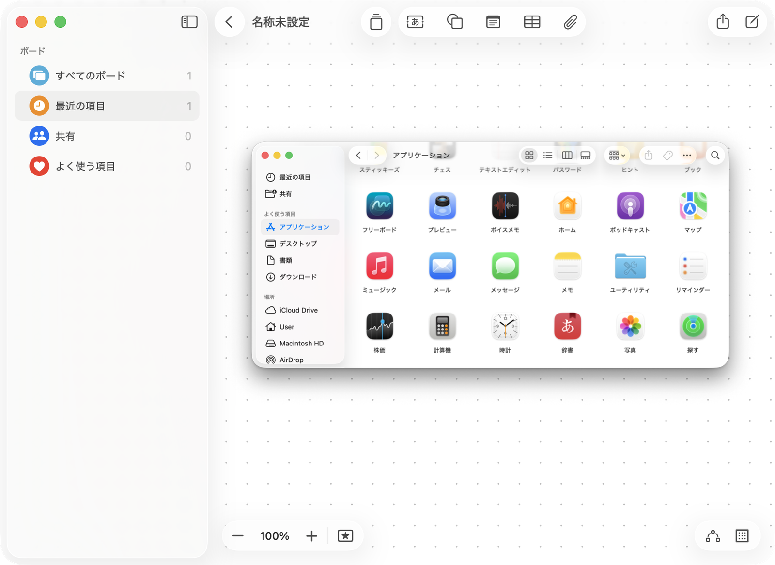Open 共有 in the Freeform board list

coord(107,136)
